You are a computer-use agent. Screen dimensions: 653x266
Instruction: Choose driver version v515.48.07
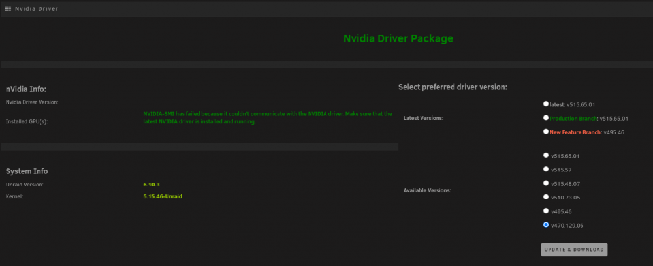pos(546,183)
